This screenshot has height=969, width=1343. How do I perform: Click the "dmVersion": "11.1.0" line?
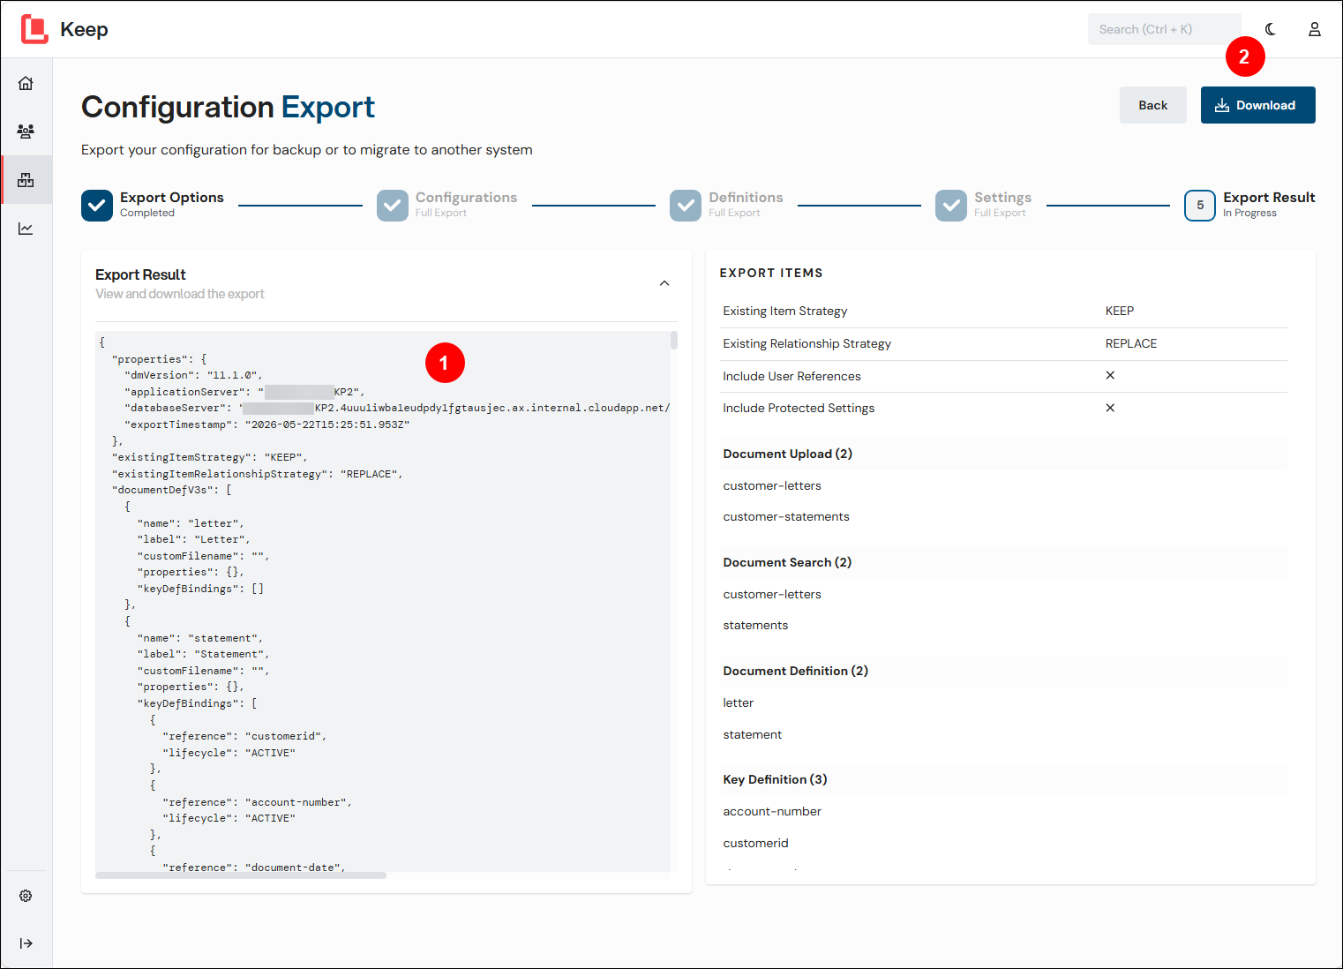tap(193, 375)
